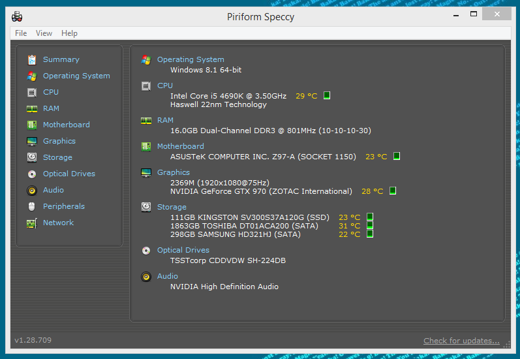Click the Graphics monitor icon in main panel
This screenshot has width=520, height=359.
[x=146, y=172]
